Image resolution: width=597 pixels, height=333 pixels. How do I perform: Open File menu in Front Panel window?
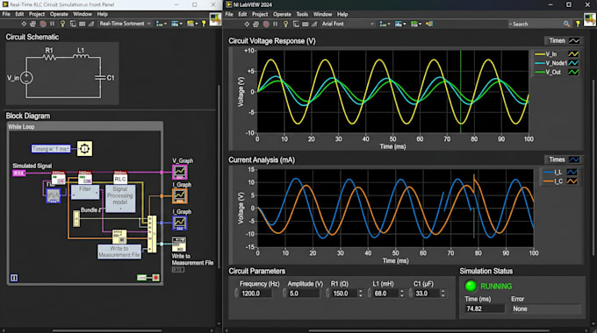click(x=6, y=14)
